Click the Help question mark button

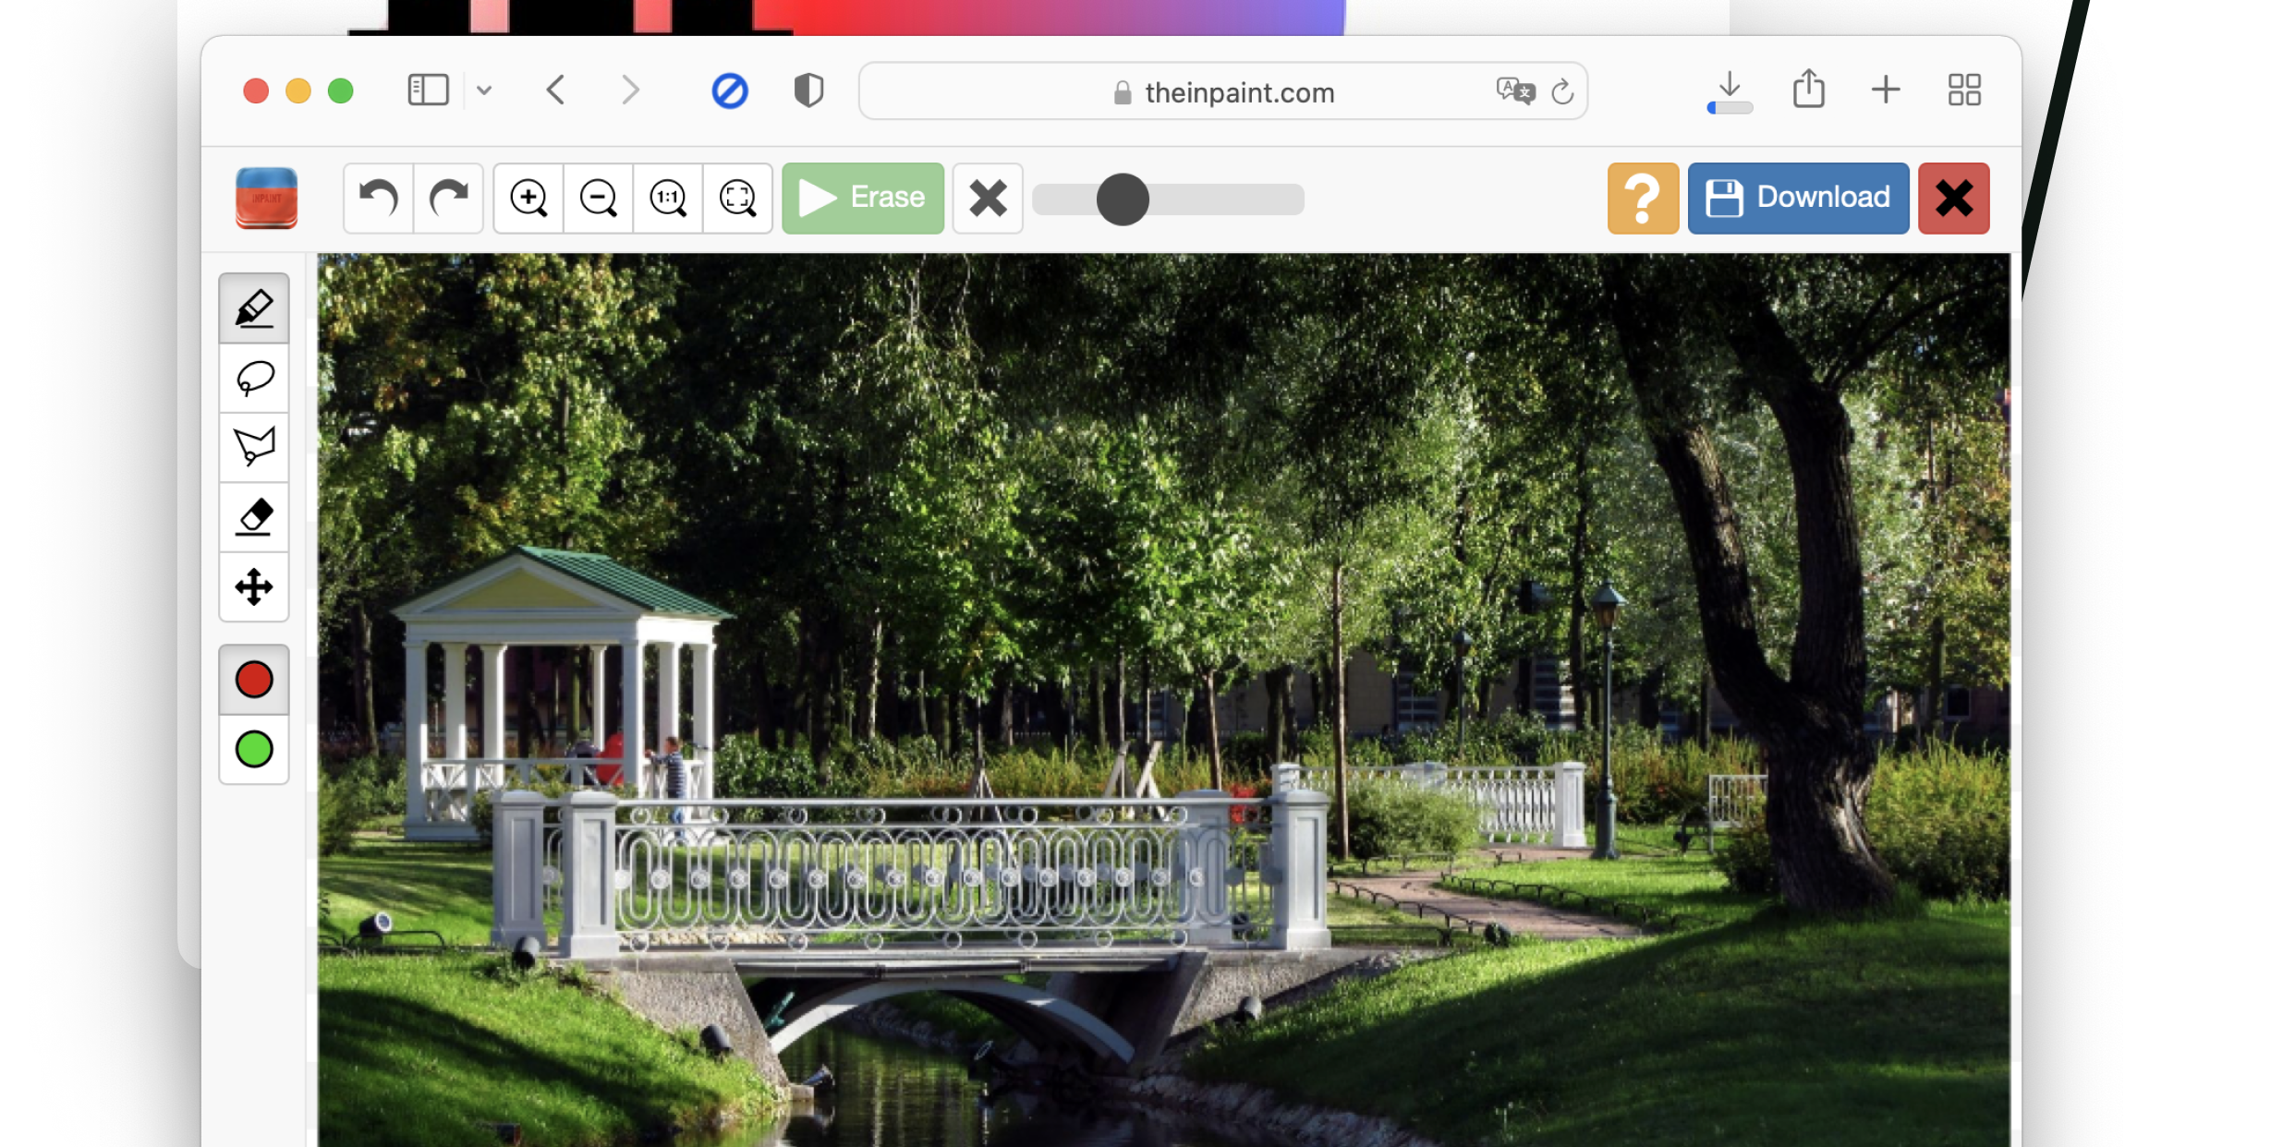point(1642,198)
